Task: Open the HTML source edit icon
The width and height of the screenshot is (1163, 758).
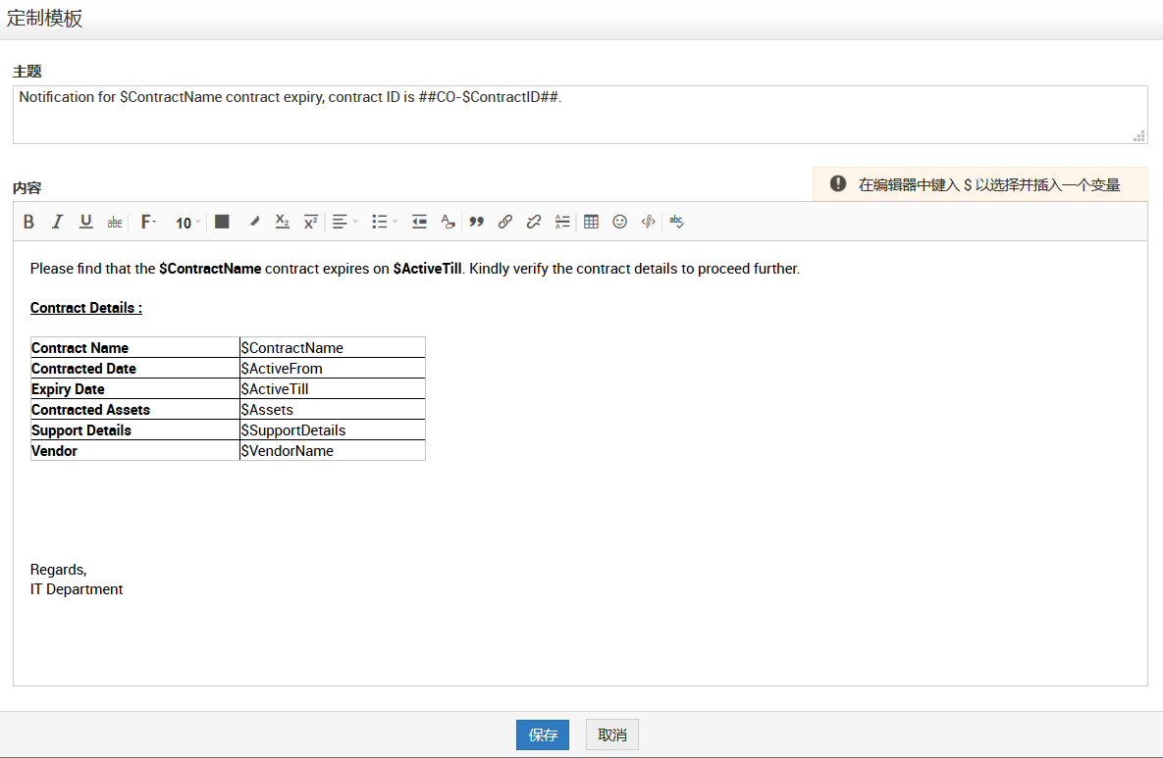Action: (x=649, y=222)
